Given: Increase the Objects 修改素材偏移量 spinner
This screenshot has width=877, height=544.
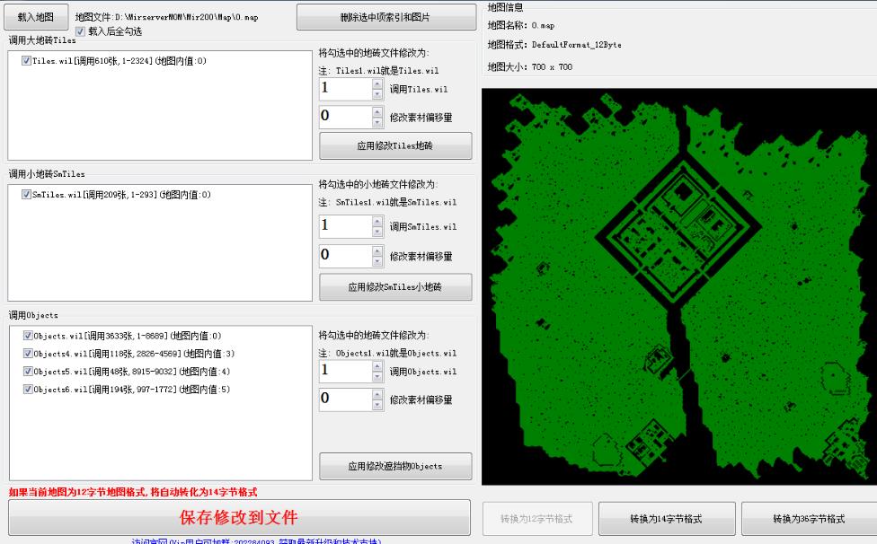Looking at the screenshot, I should (x=377, y=394).
